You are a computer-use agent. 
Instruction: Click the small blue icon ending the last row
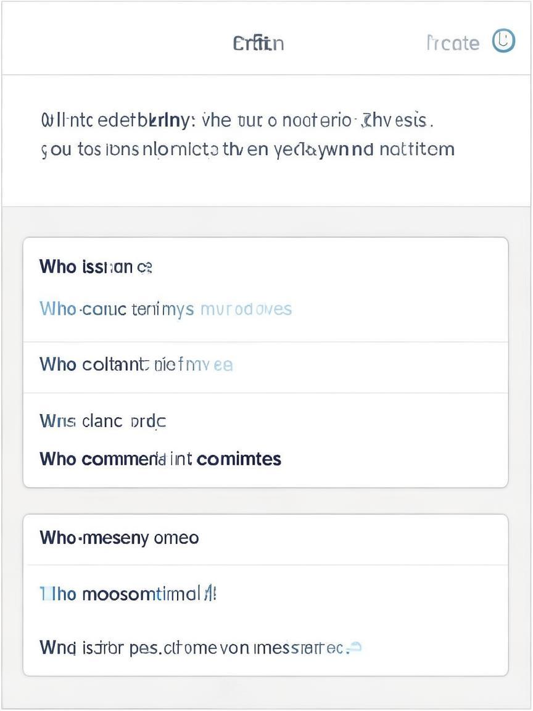[355, 647]
